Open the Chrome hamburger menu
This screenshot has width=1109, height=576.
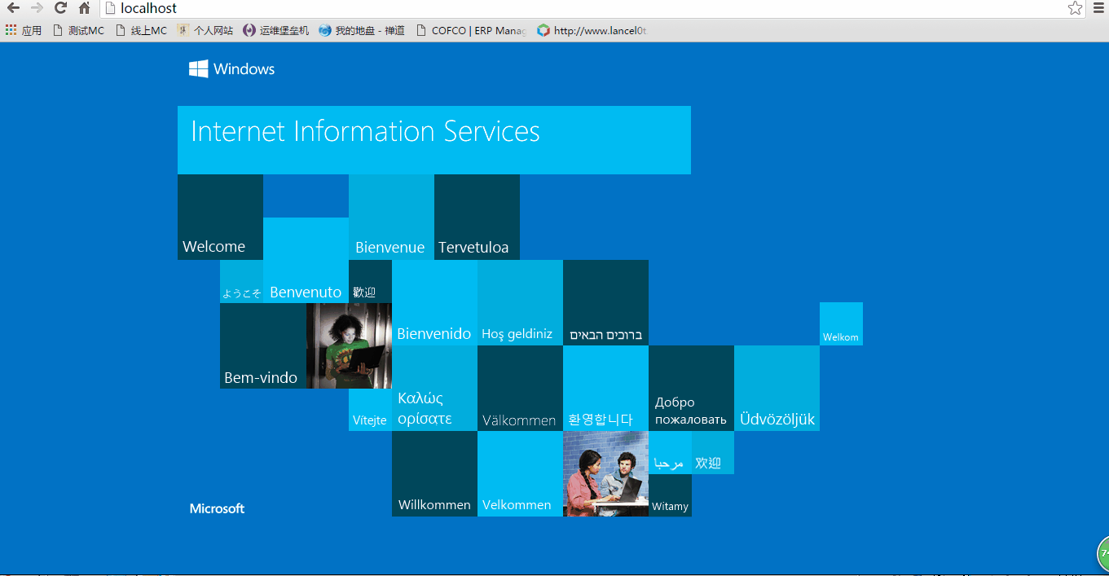point(1098,8)
